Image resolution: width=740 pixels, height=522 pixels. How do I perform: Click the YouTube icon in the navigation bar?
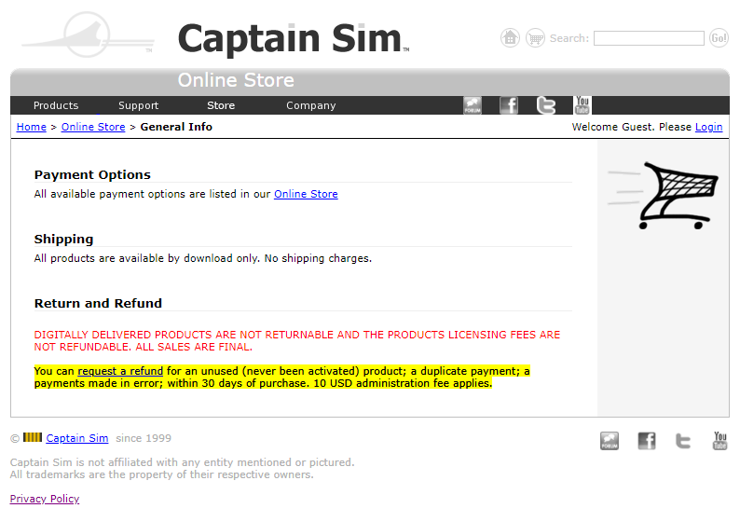click(x=582, y=105)
